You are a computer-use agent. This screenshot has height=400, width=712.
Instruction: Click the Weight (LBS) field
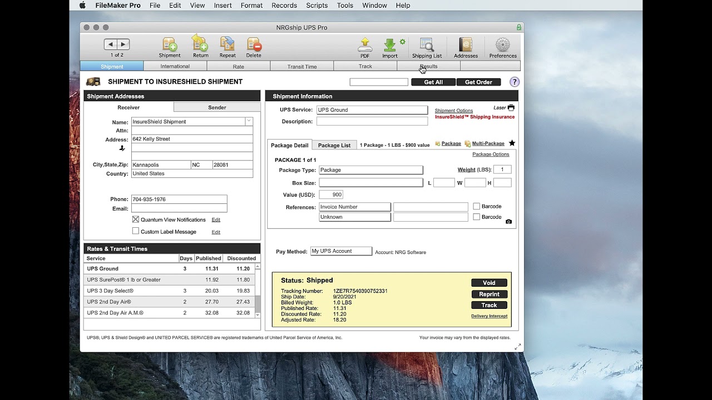click(x=502, y=169)
